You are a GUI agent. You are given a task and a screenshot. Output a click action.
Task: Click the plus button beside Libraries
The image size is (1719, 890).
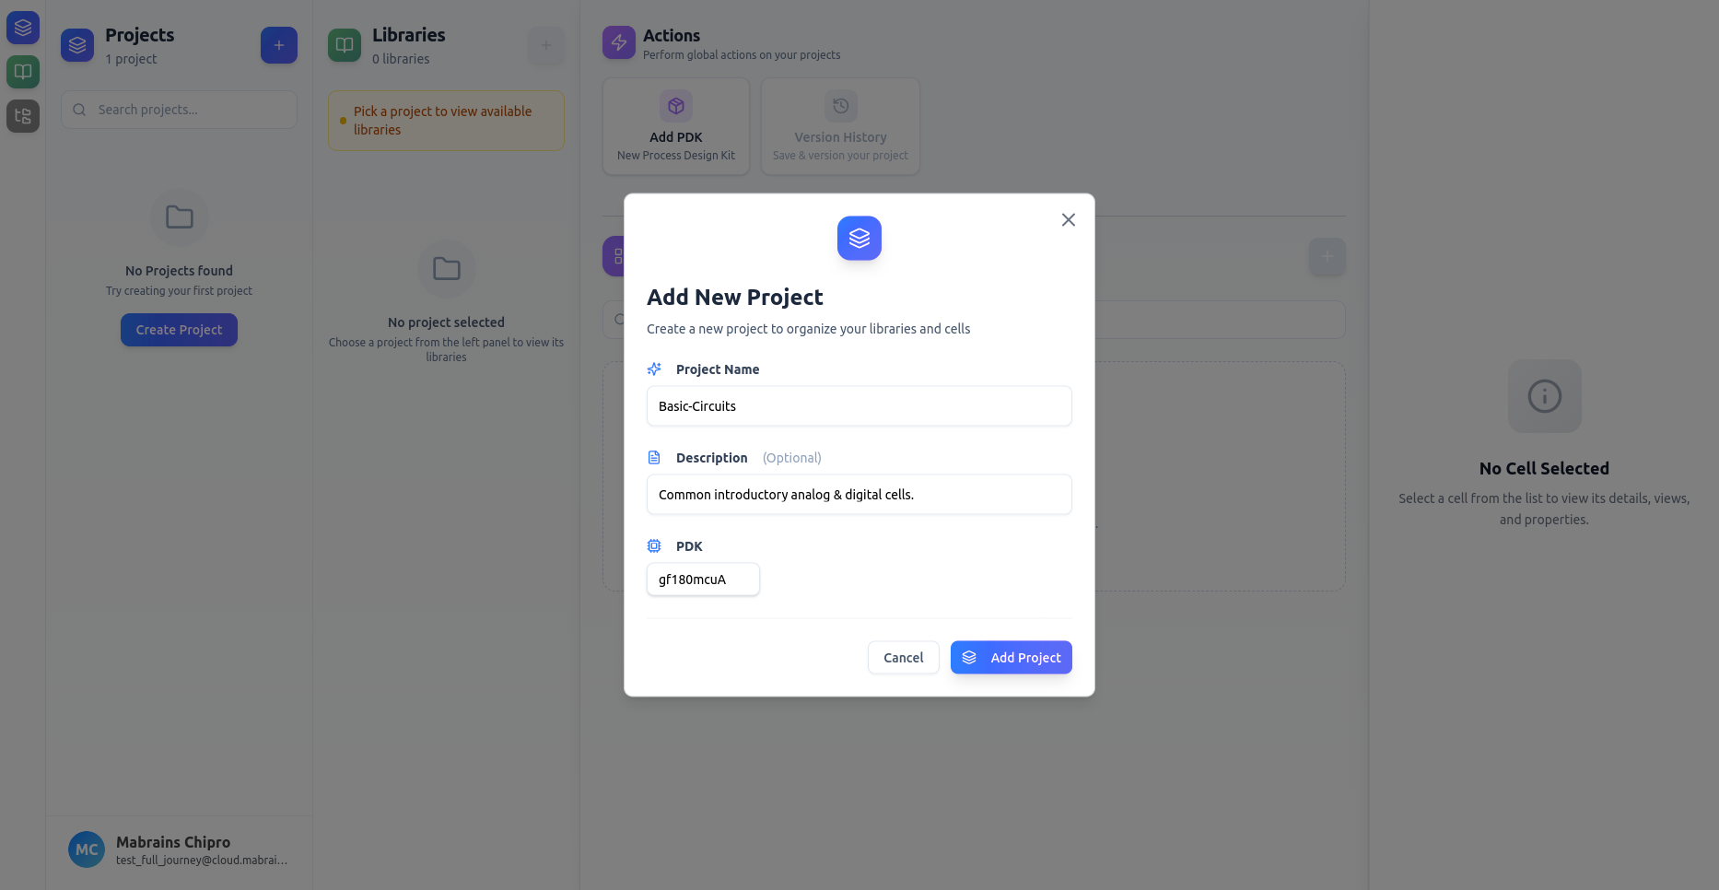point(545,45)
